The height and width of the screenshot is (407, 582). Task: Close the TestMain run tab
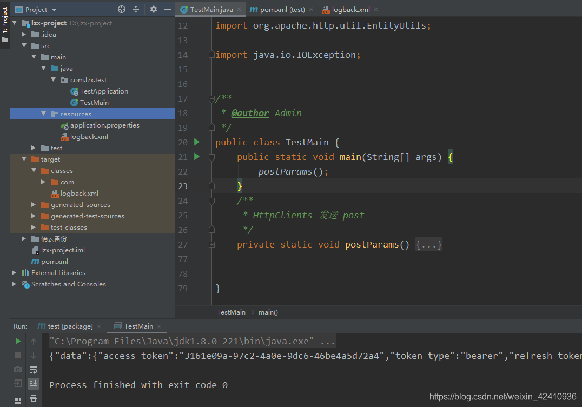coord(159,326)
